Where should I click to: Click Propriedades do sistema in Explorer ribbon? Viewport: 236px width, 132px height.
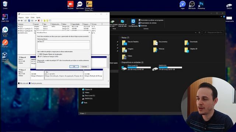[147, 23]
